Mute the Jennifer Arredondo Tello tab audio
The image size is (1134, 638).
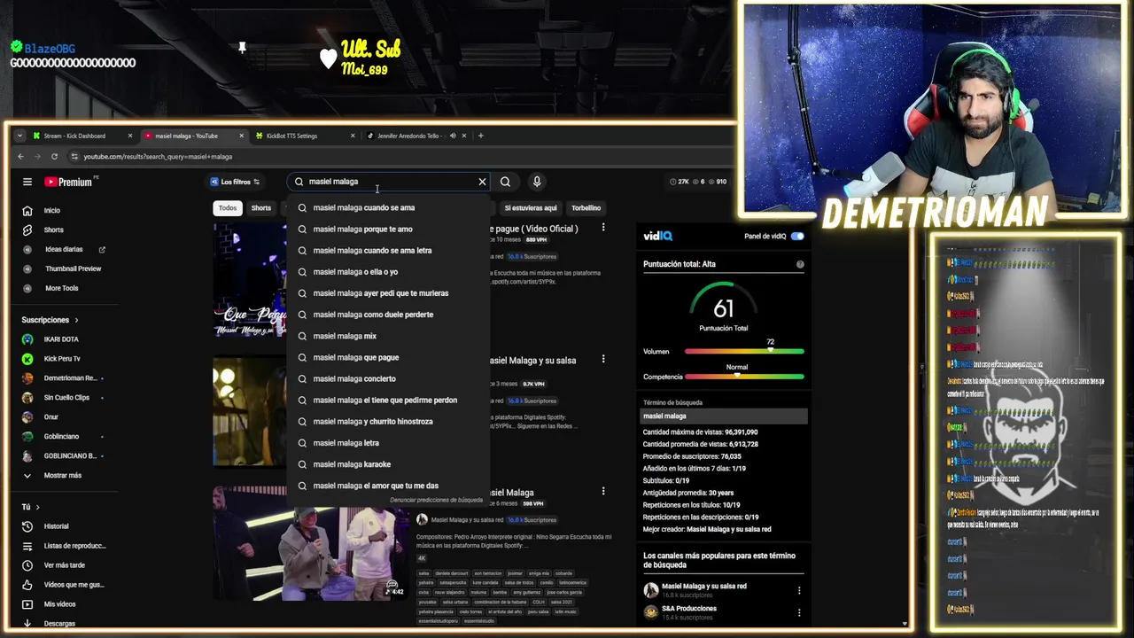point(453,136)
